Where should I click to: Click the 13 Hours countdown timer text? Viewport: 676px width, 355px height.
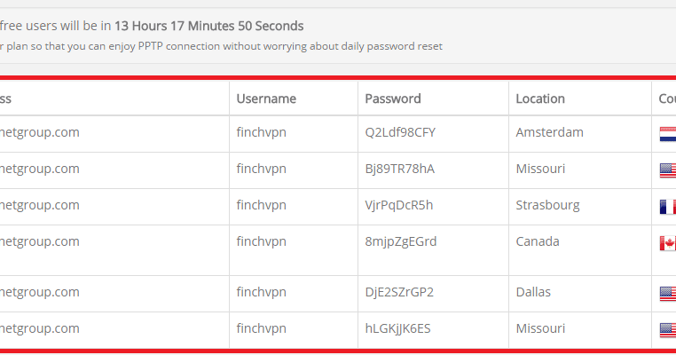(208, 26)
